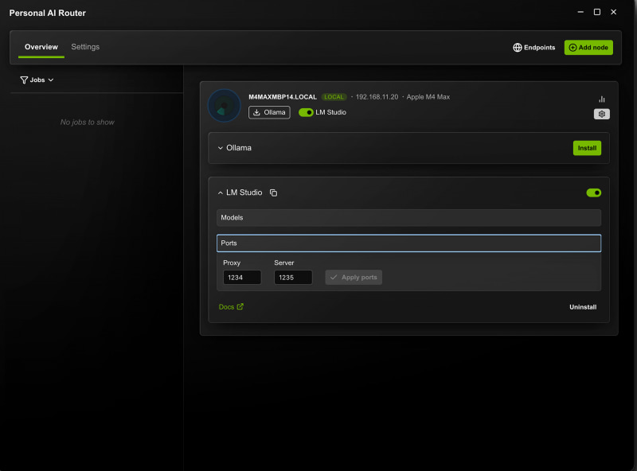This screenshot has width=637, height=471.
Task: Click the Apply ports button
Action: pos(354,278)
